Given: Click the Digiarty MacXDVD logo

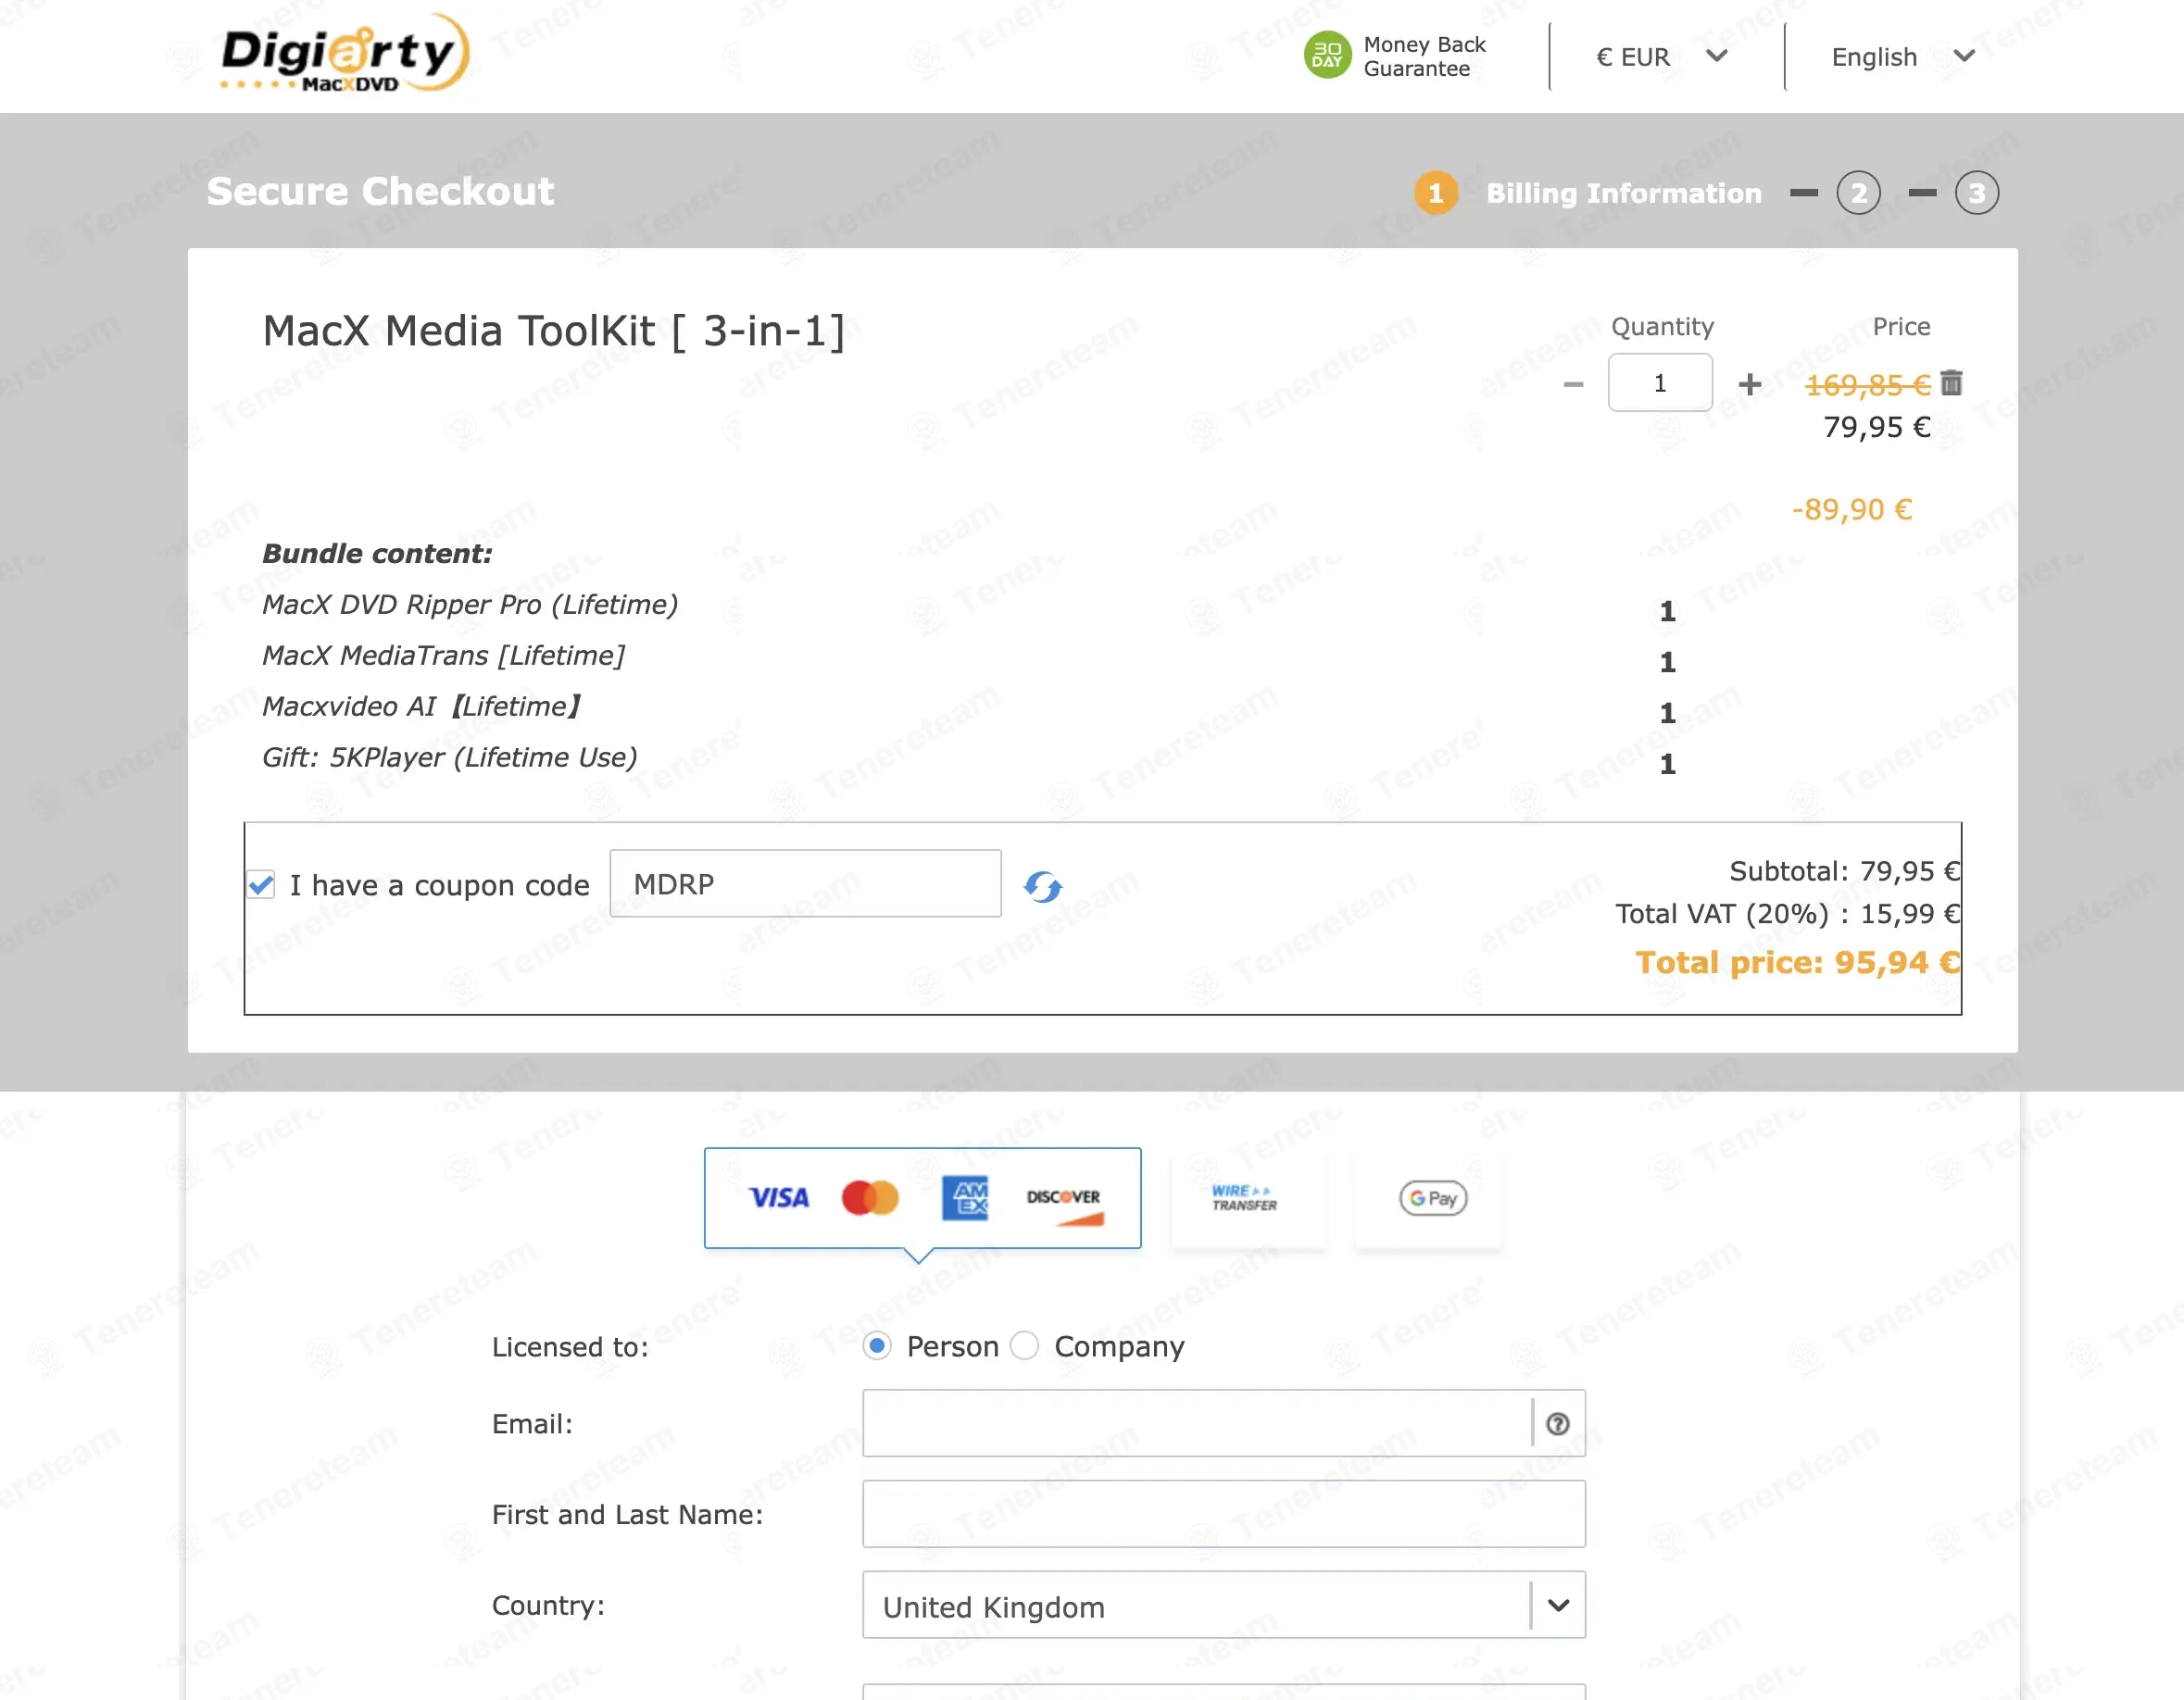Looking at the screenshot, I should coord(343,54).
